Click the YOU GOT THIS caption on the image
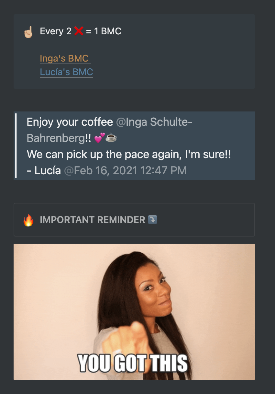275x394 pixels. (133, 363)
